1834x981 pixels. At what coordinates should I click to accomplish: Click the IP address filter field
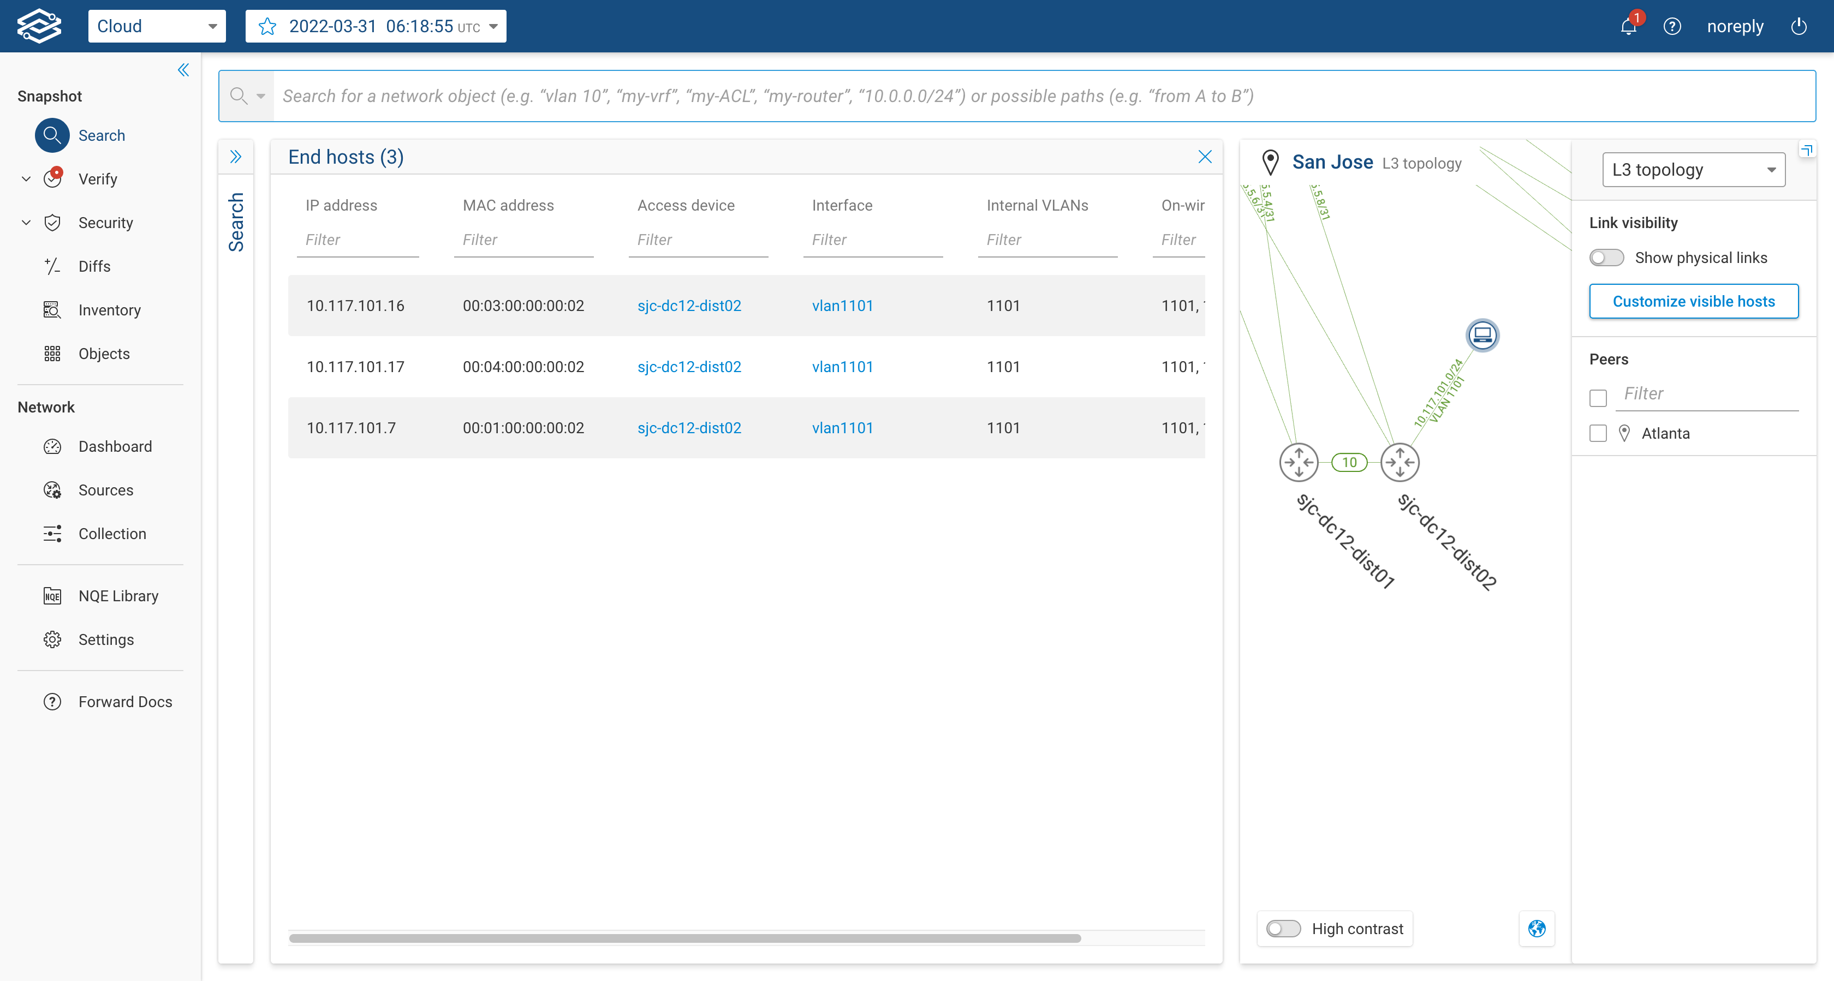(358, 240)
